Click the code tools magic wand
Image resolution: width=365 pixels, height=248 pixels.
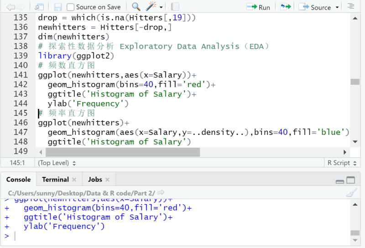tap(151, 7)
